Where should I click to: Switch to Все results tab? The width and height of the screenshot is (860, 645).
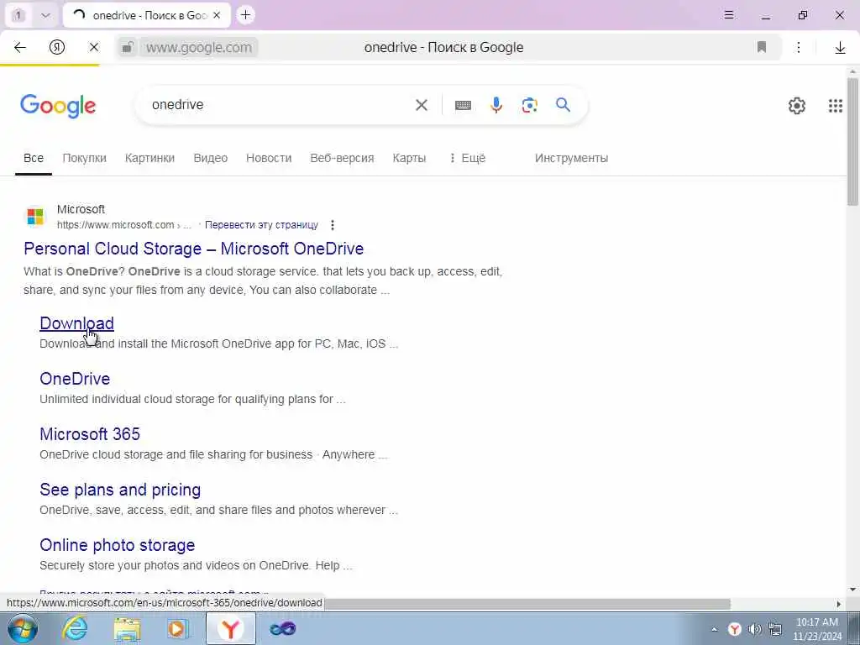click(x=34, y=158)
